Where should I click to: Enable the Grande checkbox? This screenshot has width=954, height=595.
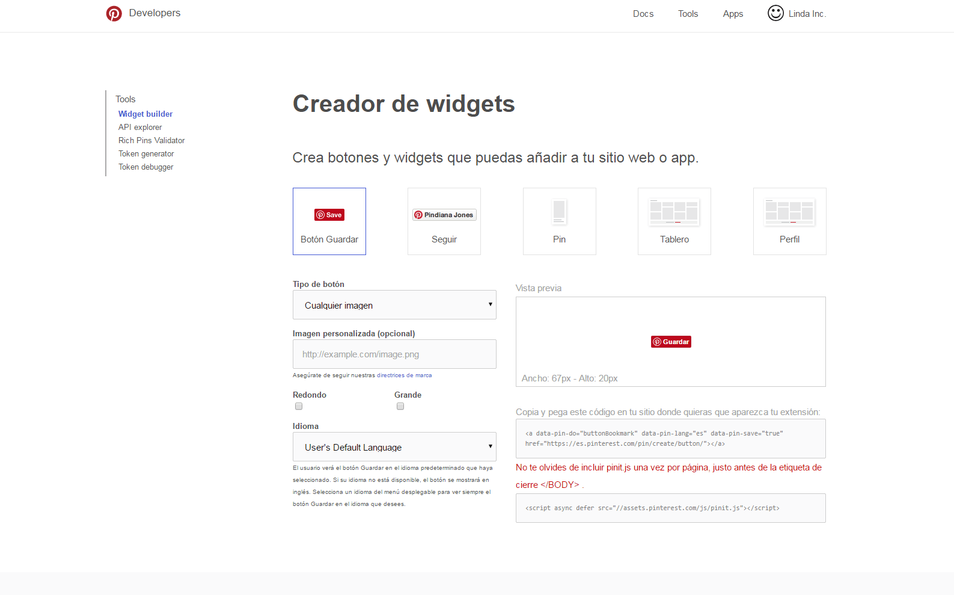click(400, 406)
